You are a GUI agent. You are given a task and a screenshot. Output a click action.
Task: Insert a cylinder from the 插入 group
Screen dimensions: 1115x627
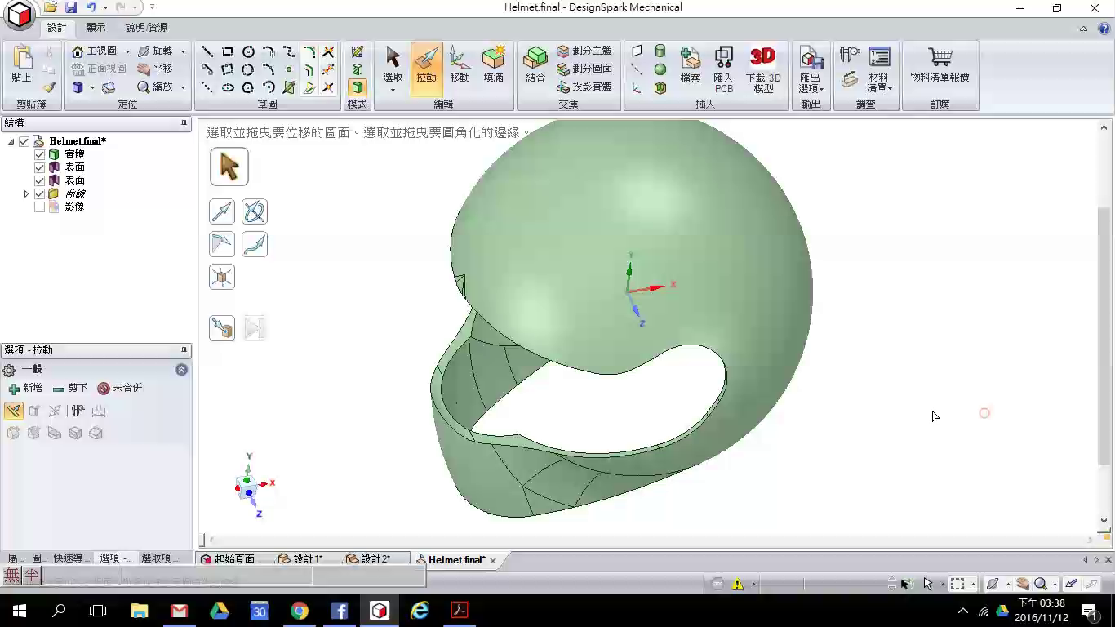660,51
